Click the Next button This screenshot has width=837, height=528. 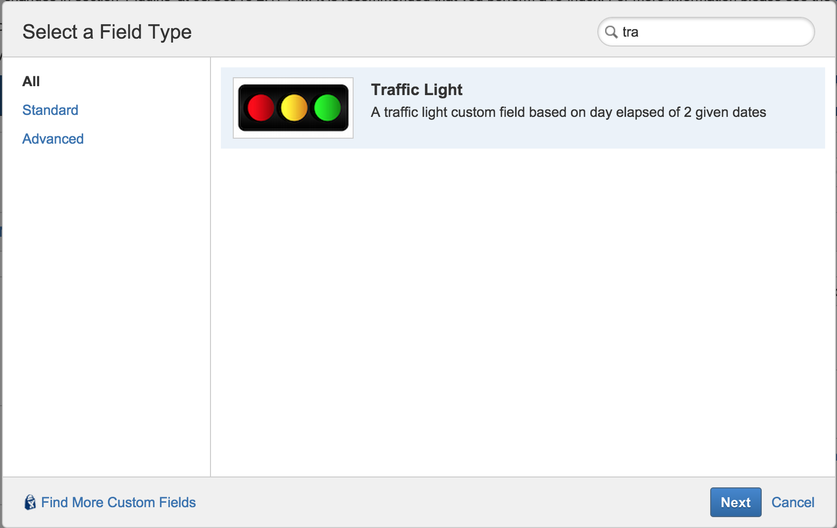(x=735, y=502)
